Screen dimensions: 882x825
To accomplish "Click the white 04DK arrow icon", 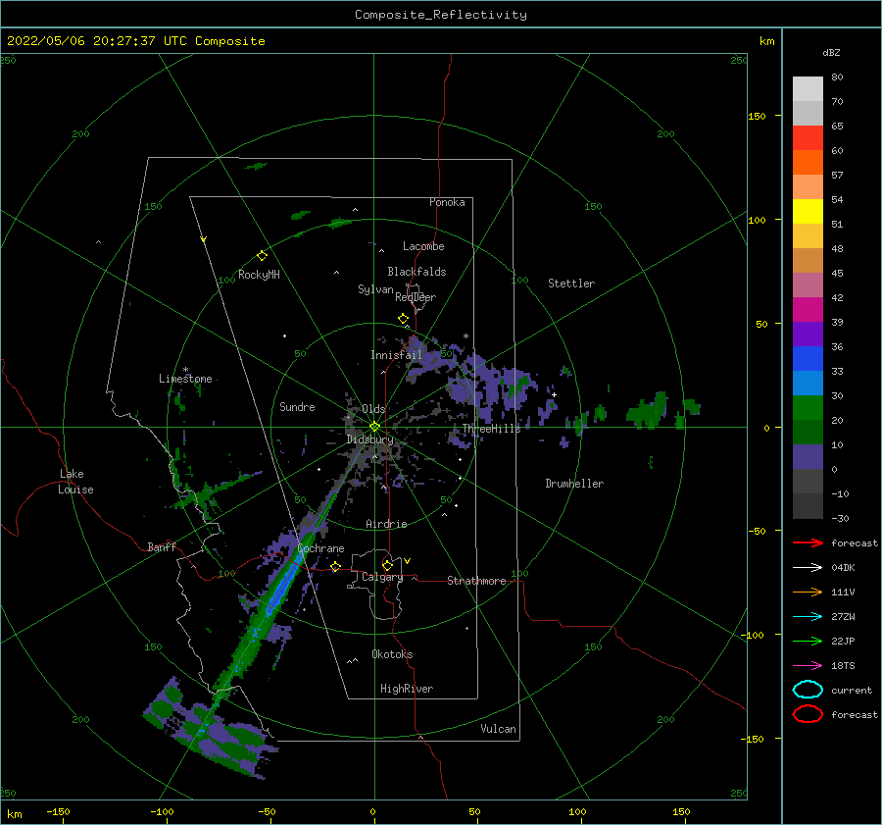I will click(808, 567).
